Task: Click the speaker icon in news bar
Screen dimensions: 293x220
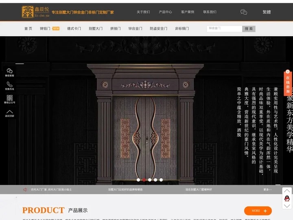Action: point(25,189)
